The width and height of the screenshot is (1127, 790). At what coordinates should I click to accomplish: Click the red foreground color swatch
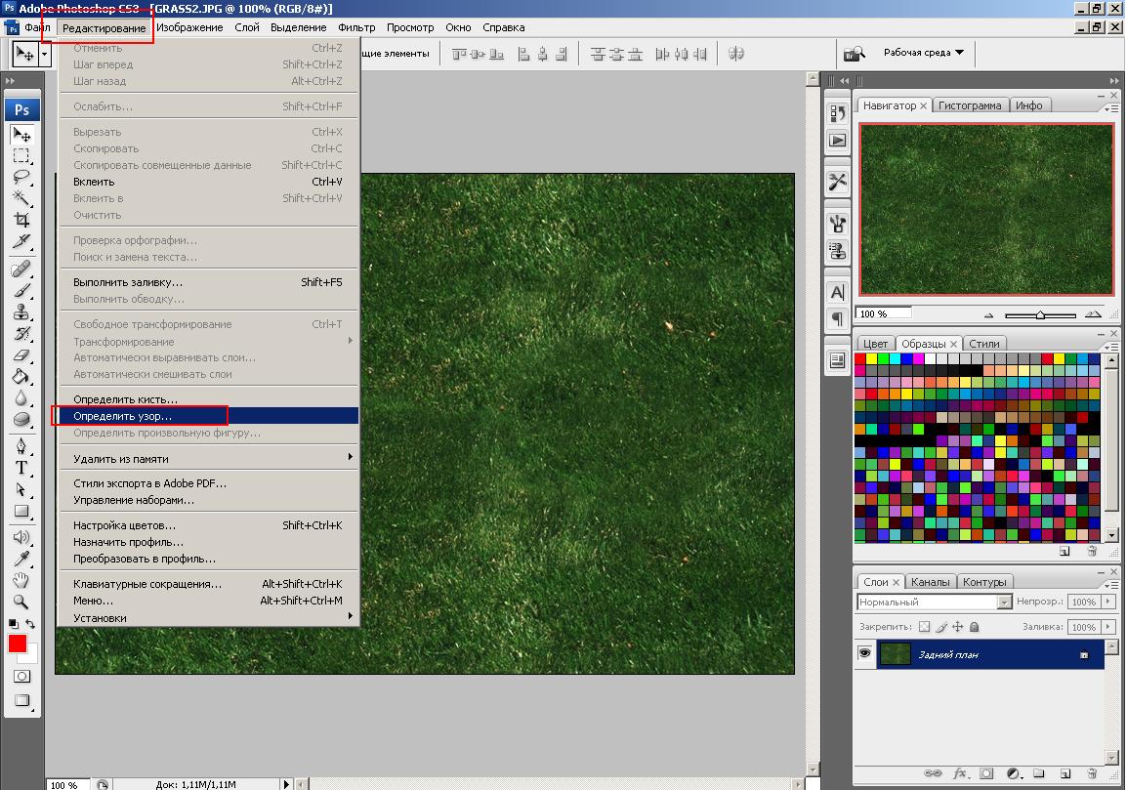coord(18,644)
